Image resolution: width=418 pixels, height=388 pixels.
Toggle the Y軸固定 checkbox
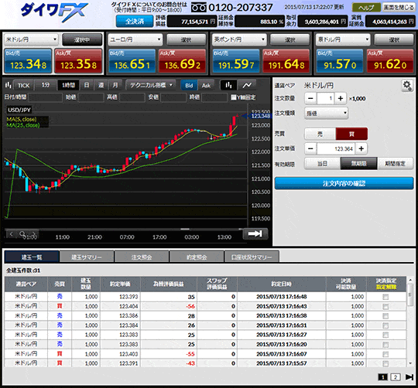234,97
